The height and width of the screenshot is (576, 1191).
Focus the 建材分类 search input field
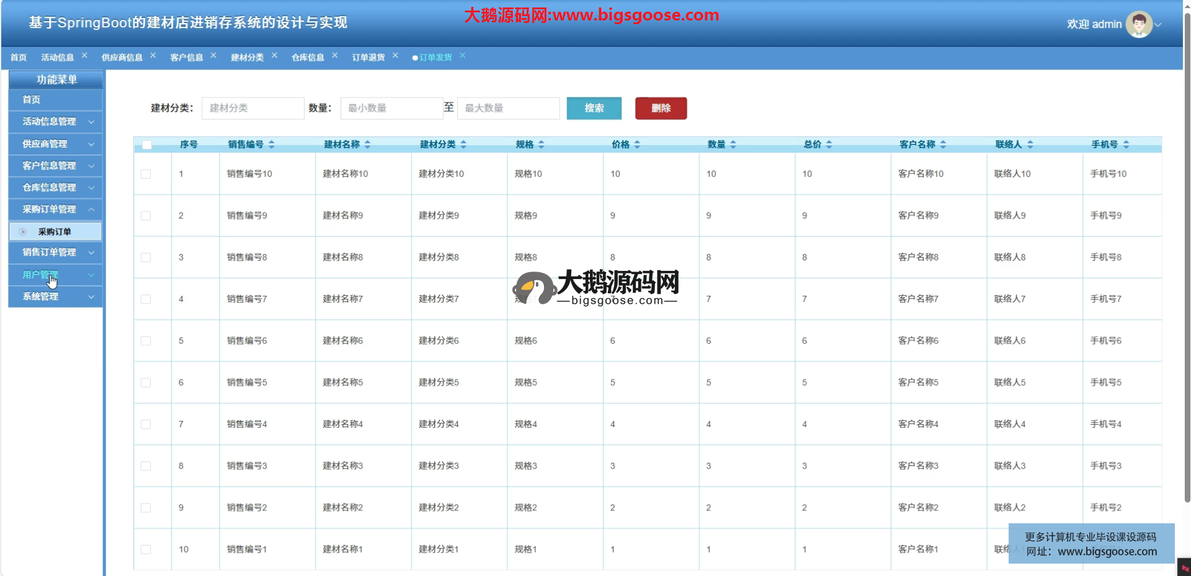pos(252,109)
